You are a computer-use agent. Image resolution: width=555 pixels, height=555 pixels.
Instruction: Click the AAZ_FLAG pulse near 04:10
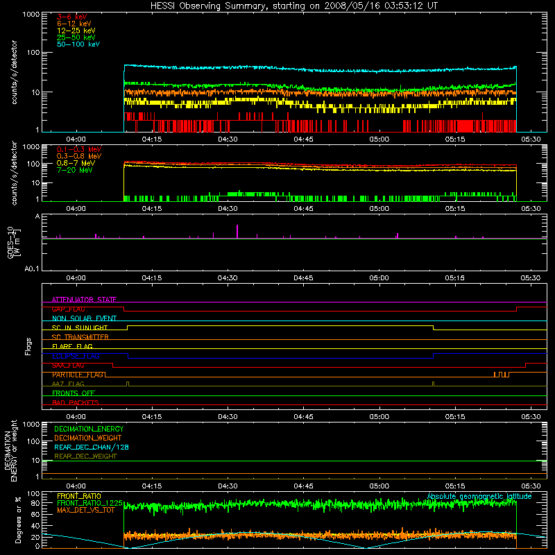(128, 384)
